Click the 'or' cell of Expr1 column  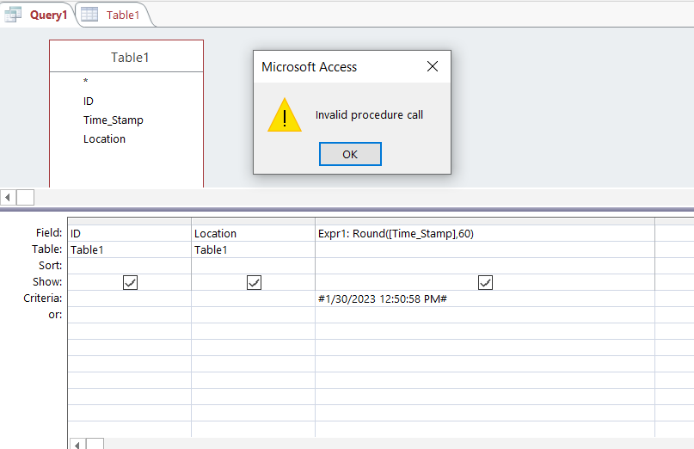485,316
